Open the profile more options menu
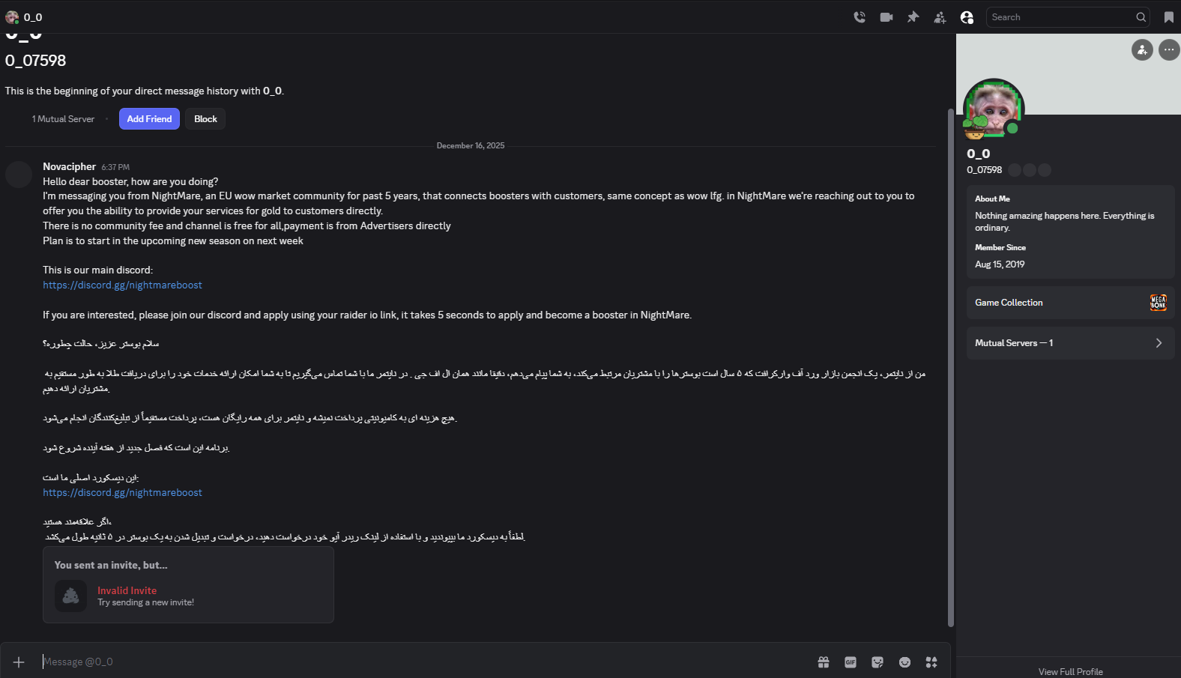 pyautogui.click(x=1169, y=50)
